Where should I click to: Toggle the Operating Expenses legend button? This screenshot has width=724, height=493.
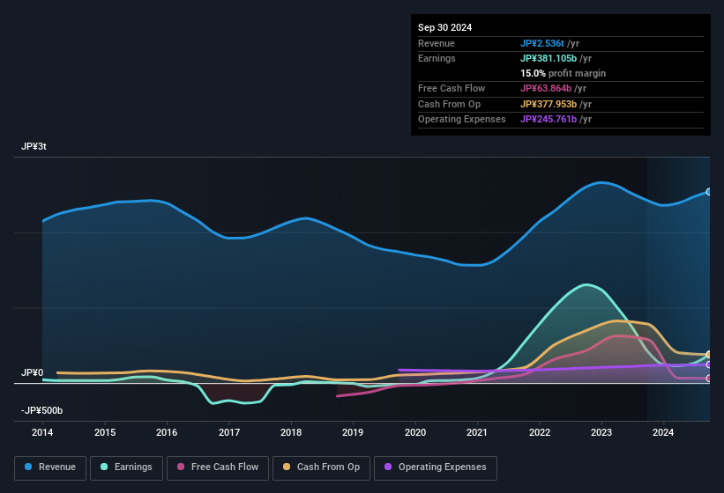[x=436, y=467]
